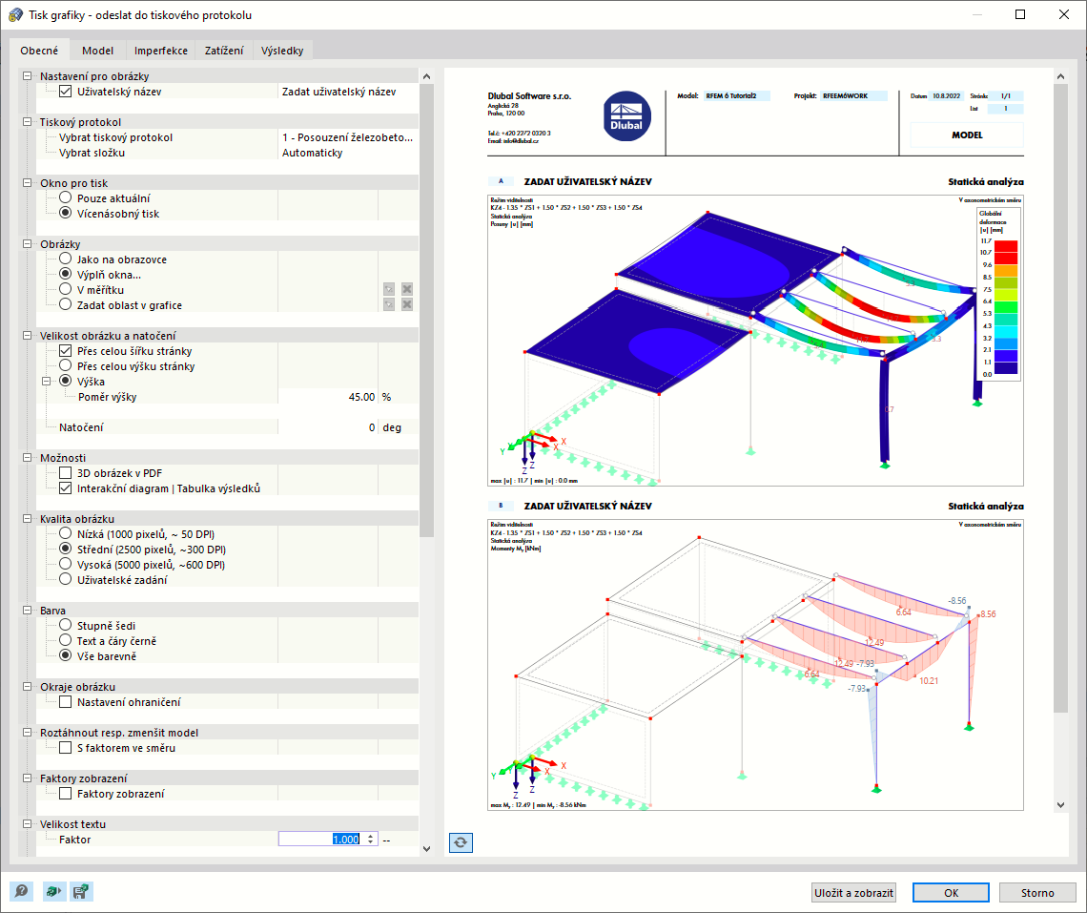
Task: Toggle Interakční diagram | Tabulka výsledků checkbox
Action: (x=65, y=488)
